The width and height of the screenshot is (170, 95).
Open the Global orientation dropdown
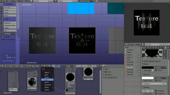coord(70,66)
